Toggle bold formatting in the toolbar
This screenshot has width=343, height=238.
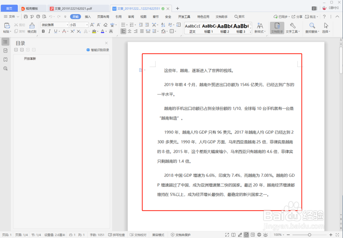pyautogui.click(x=43, y=31)
